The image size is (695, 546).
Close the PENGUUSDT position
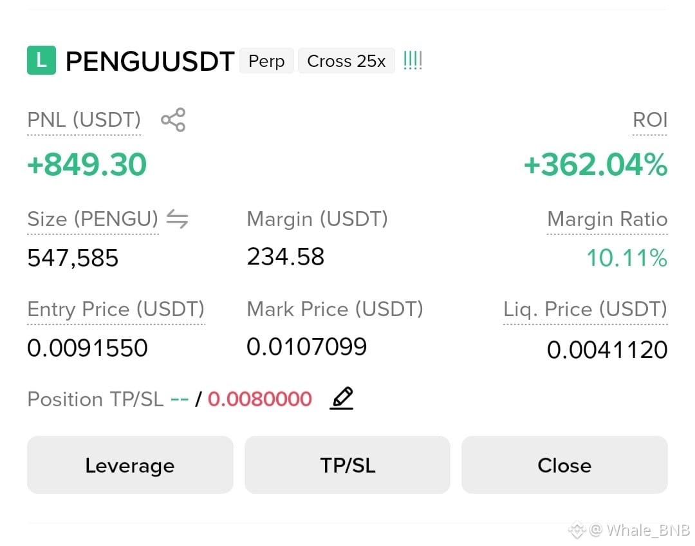[565, 465]
